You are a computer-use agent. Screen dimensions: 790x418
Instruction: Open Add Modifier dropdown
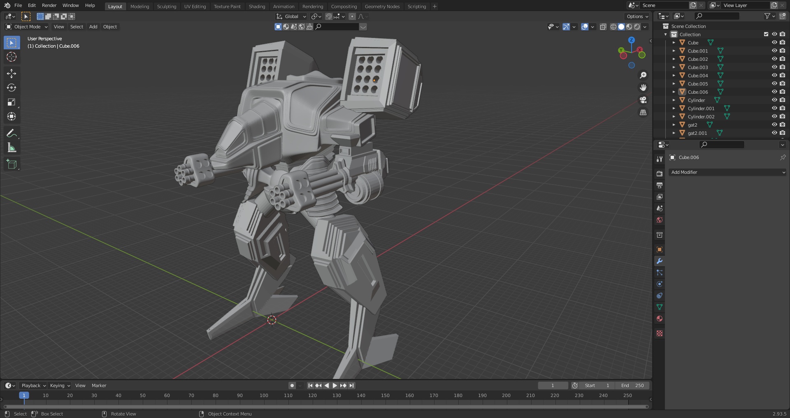727,172
